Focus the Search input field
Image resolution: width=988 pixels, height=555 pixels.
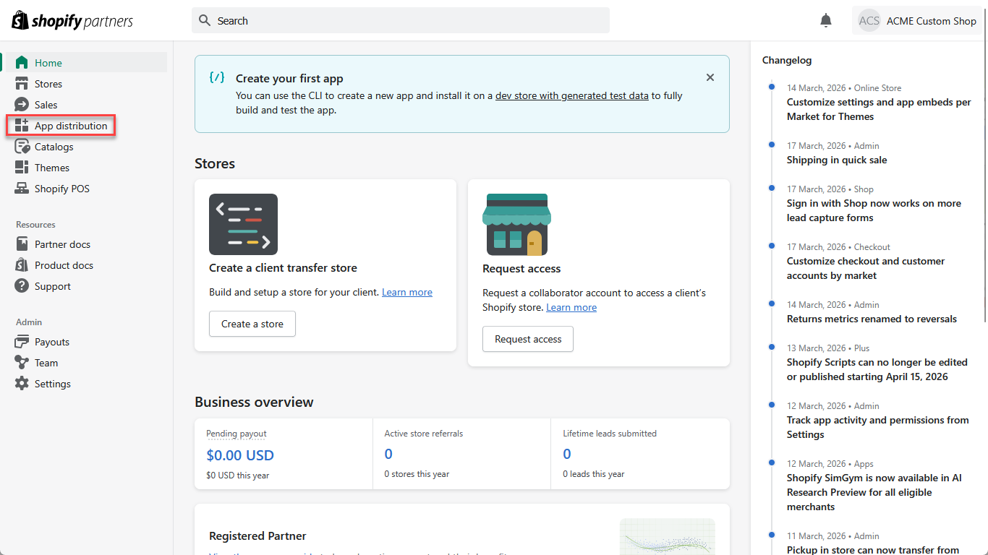[x=401, y=21]
